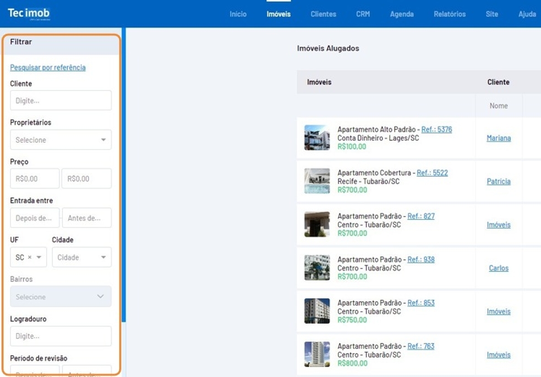Click the Tecimob logo

click(29, 13)
